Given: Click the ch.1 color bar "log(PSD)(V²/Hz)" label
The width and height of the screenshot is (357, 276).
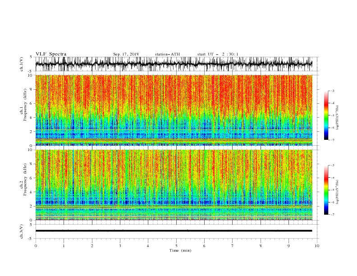Looking at the screenshot, I should pyautogui.click(x=338, y=118).
